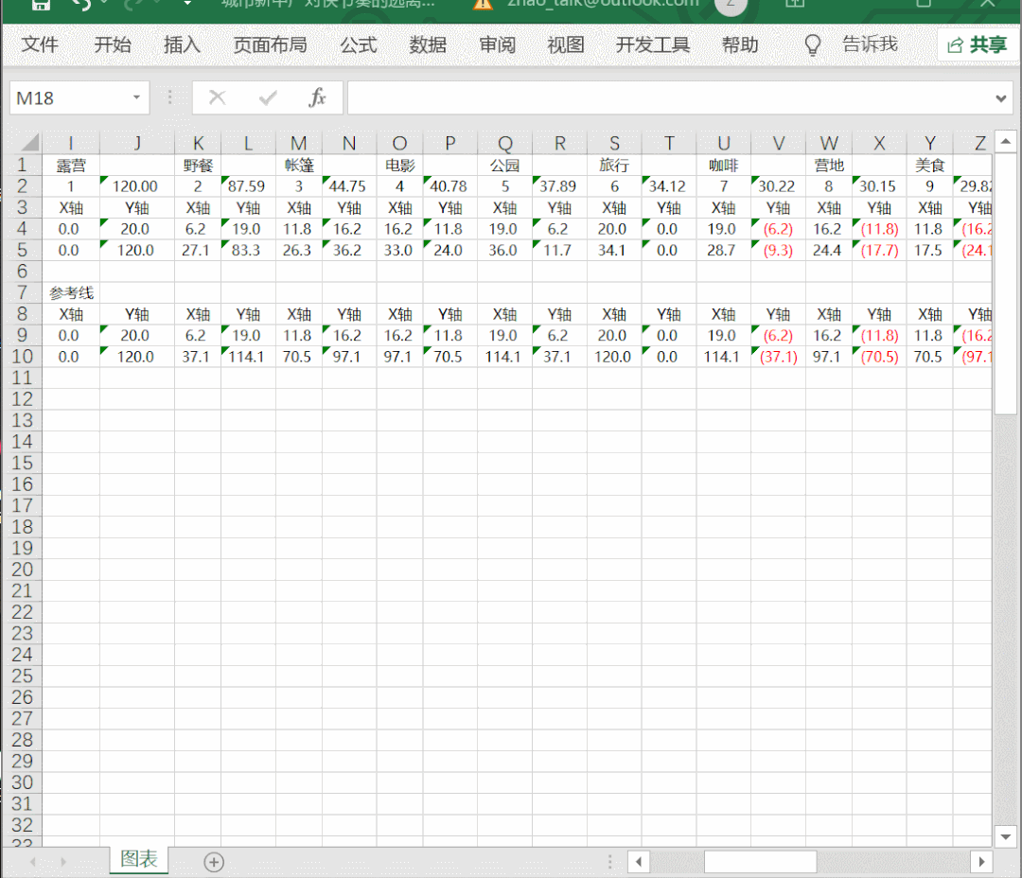The height and width of the screenshot is (878, 1022).
Task: Click the fx Insert Function icon
Action: 317,97
